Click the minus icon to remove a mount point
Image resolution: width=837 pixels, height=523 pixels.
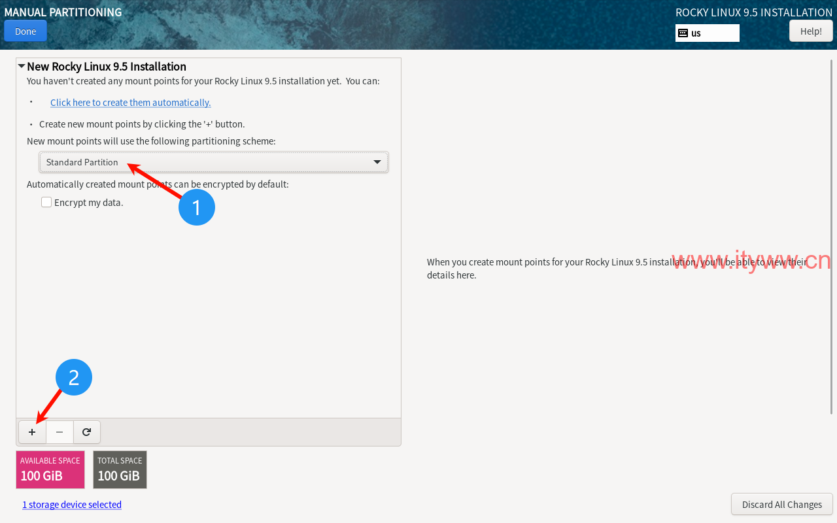point(60,432)
